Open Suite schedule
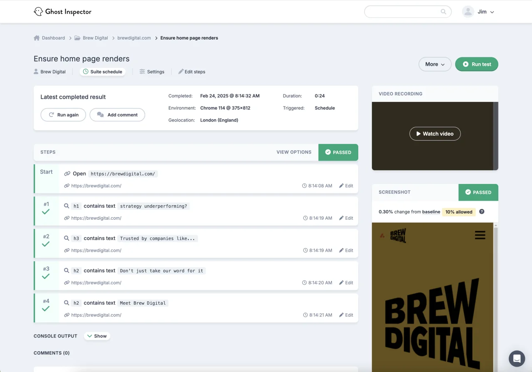This screenshot has height=372, width=532. [x=103, y=72]
